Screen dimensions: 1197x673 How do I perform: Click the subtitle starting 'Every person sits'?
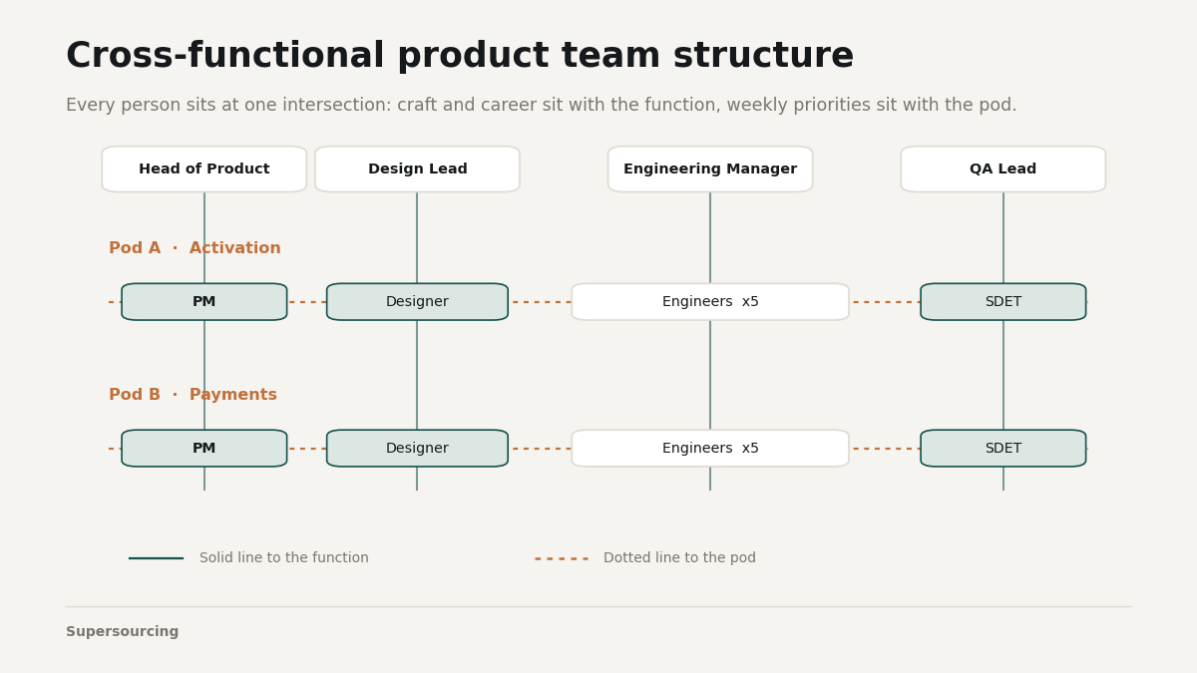542,106
